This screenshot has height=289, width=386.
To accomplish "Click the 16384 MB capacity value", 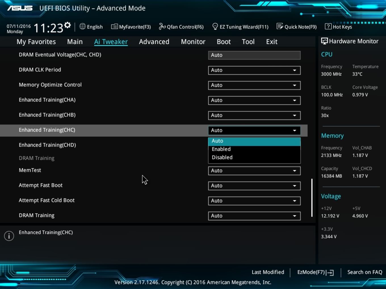I will point(332,176).
